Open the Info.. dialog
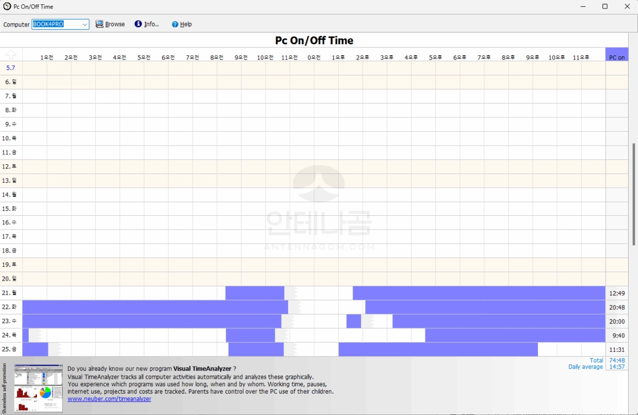638x415 pixels. [x=147, y=24]
